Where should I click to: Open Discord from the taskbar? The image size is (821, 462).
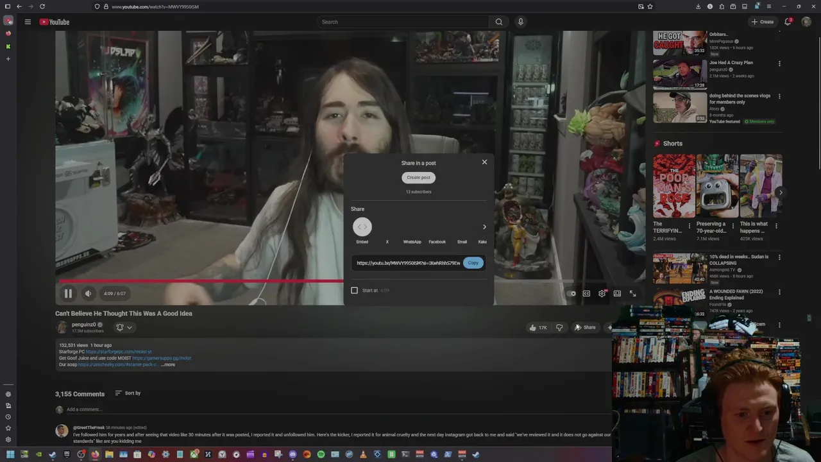click(x=292, y=454)
